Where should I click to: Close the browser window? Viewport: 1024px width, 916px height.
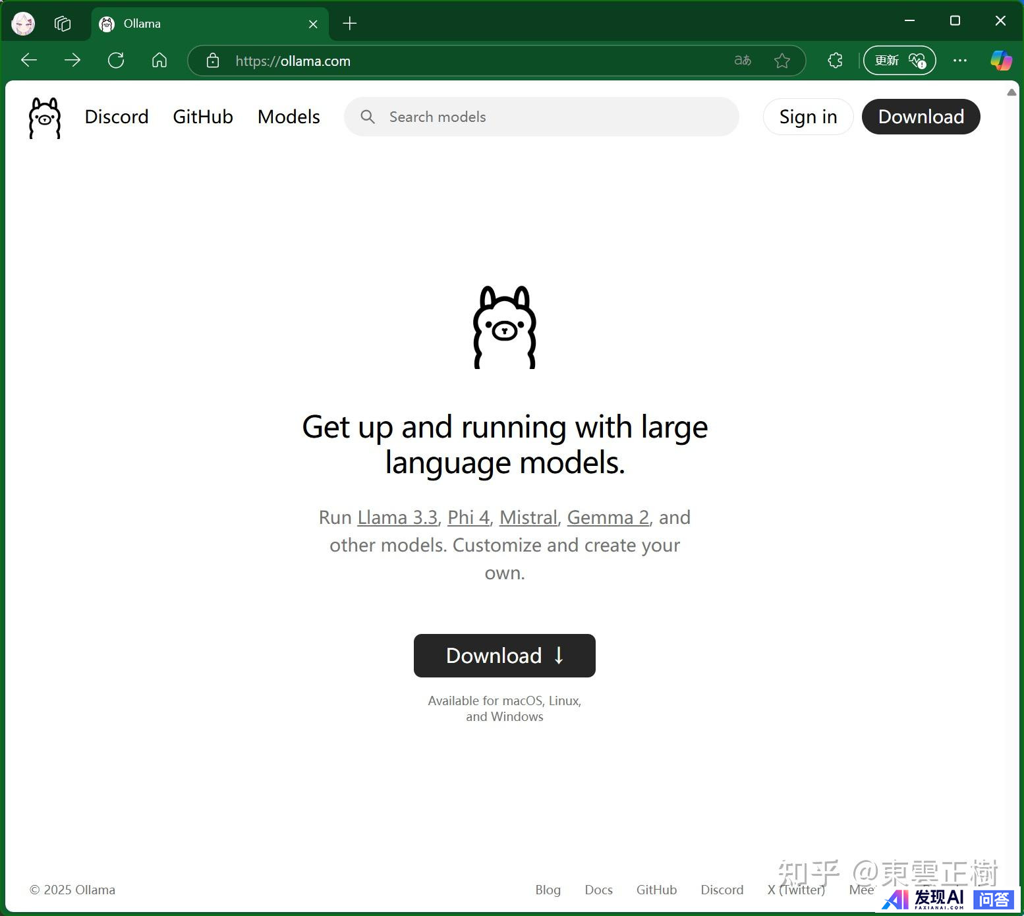[x=1000, y=21]
